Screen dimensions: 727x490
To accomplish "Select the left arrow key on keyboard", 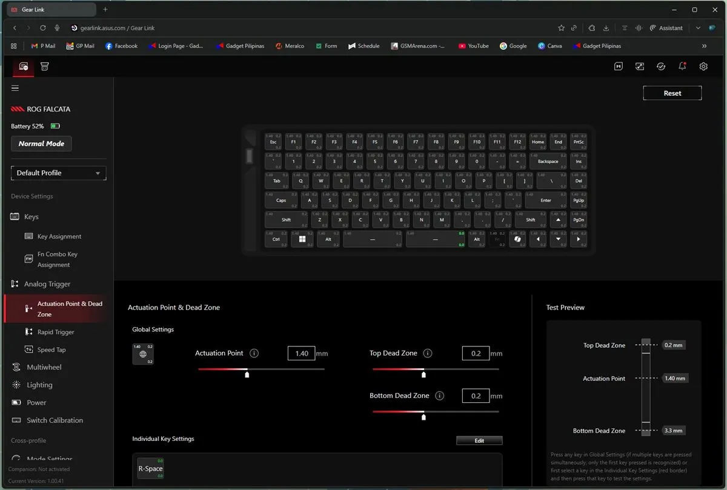I will 537,239.
